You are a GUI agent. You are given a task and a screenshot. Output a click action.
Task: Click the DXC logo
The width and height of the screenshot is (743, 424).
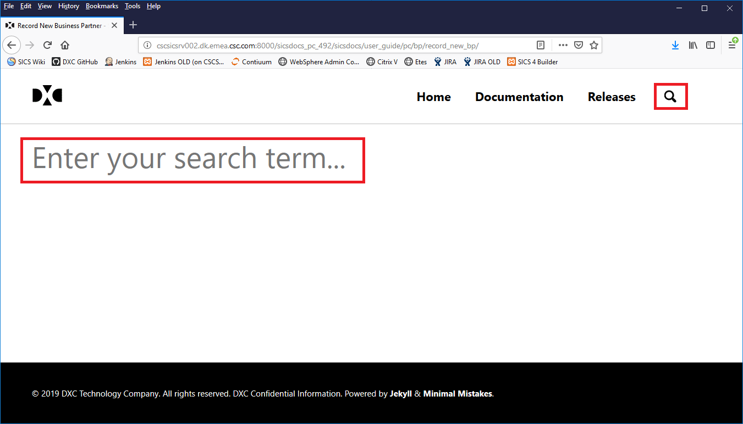[47, 95]
